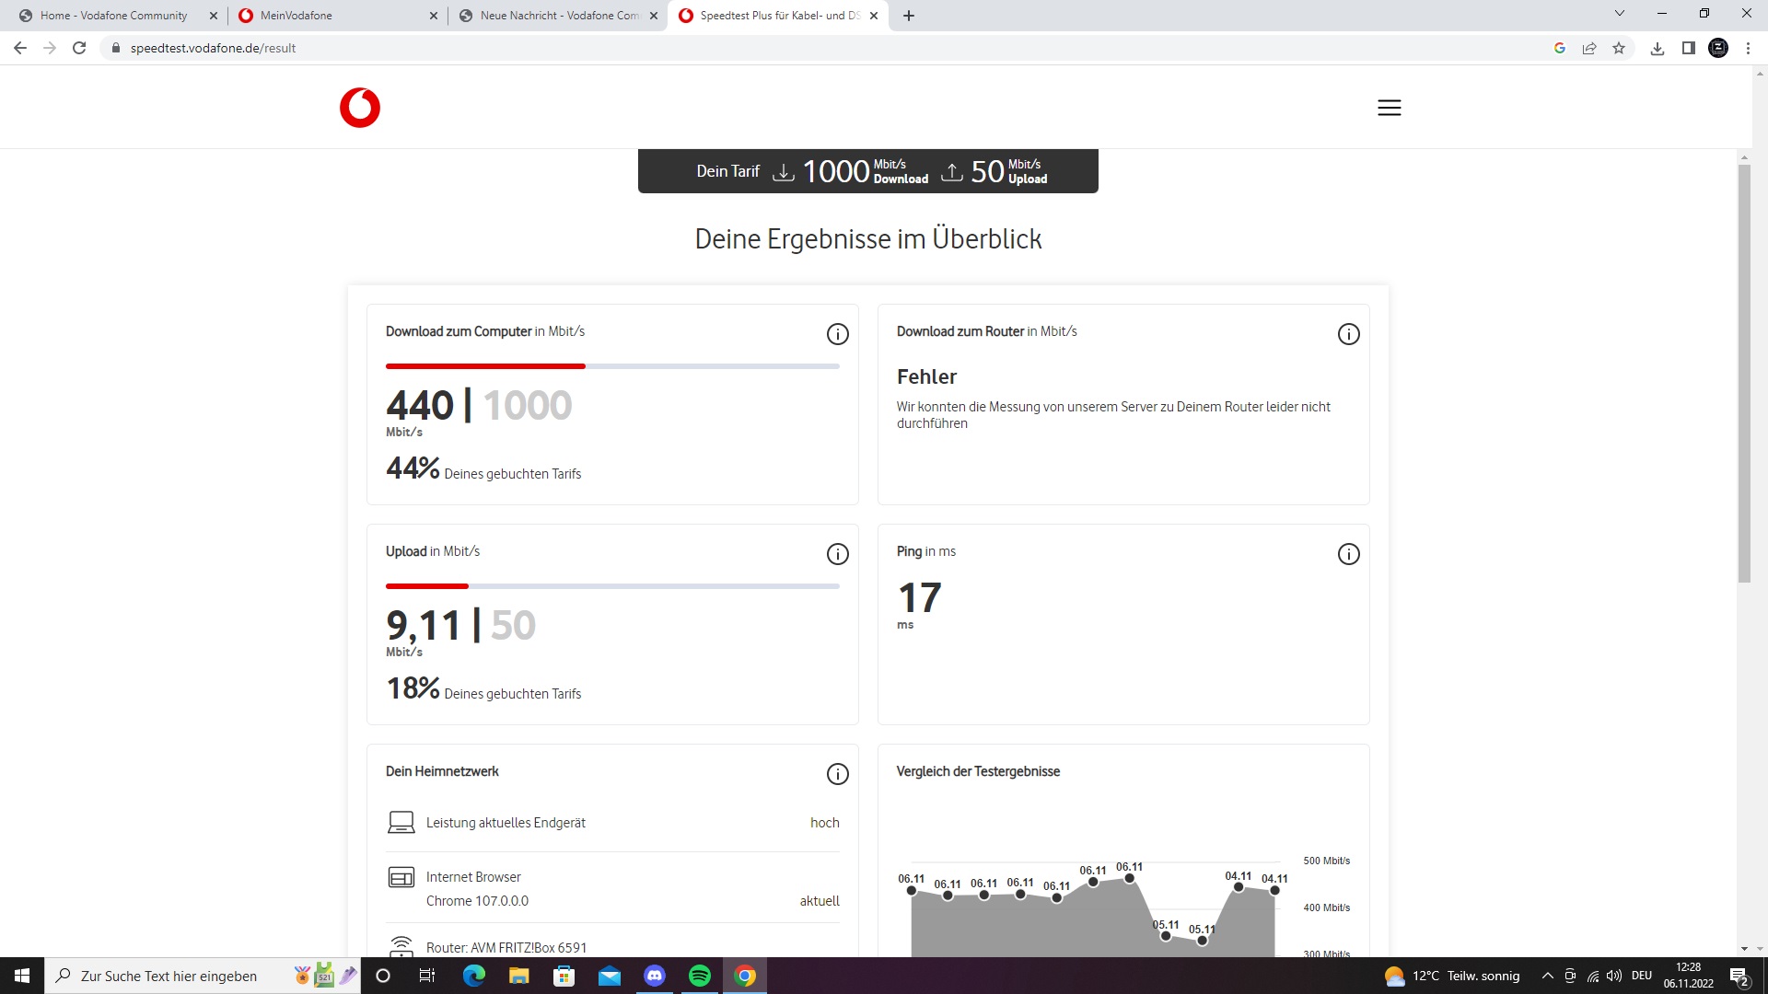Show Ping info icon details
The height and width of the screenshot is (994, 1768).
(x=1348, y=554)
